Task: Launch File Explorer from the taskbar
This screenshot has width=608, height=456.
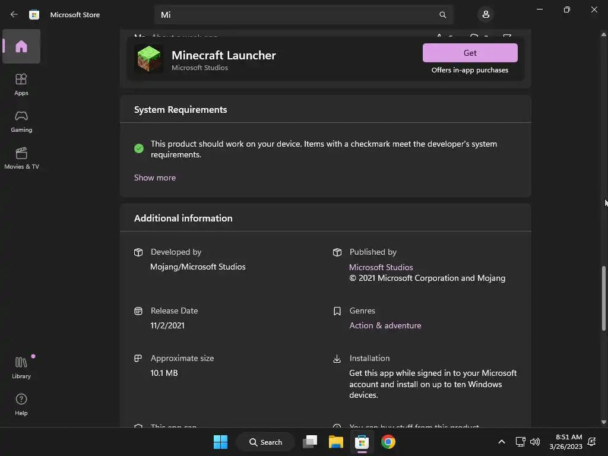Action: (336, 442)
